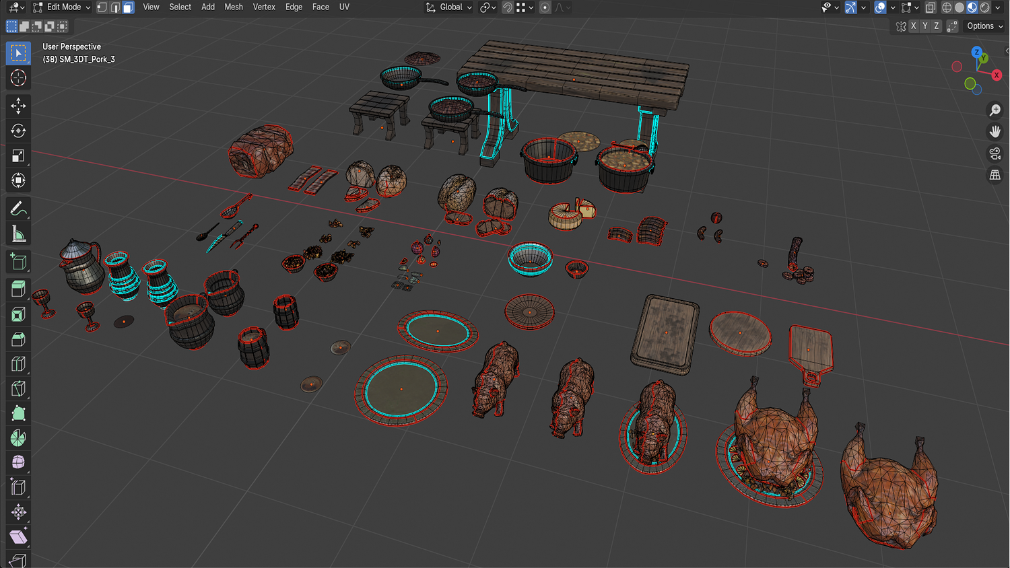Image resolution: width=1010 pixels, height=568 pixels.
Task: Open proportional editing falloff dropdown
Action: pos(563,7)
